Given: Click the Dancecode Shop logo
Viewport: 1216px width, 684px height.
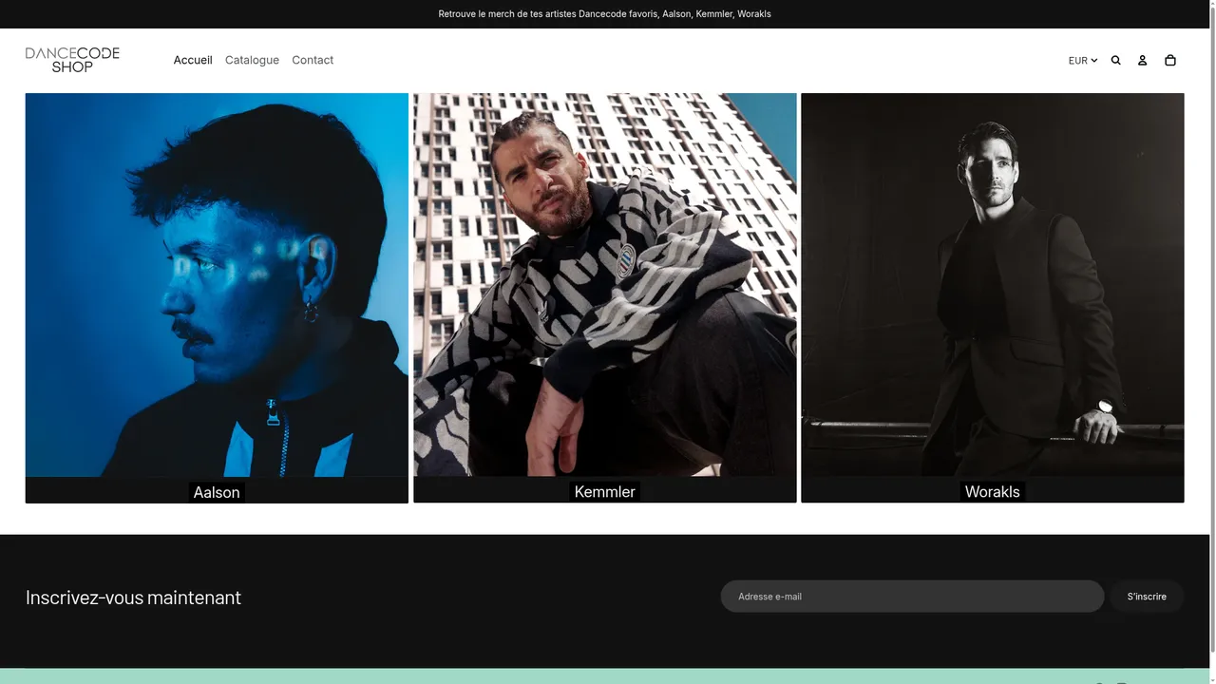Looking at the screenshot, I should click(x=72, y=60).
